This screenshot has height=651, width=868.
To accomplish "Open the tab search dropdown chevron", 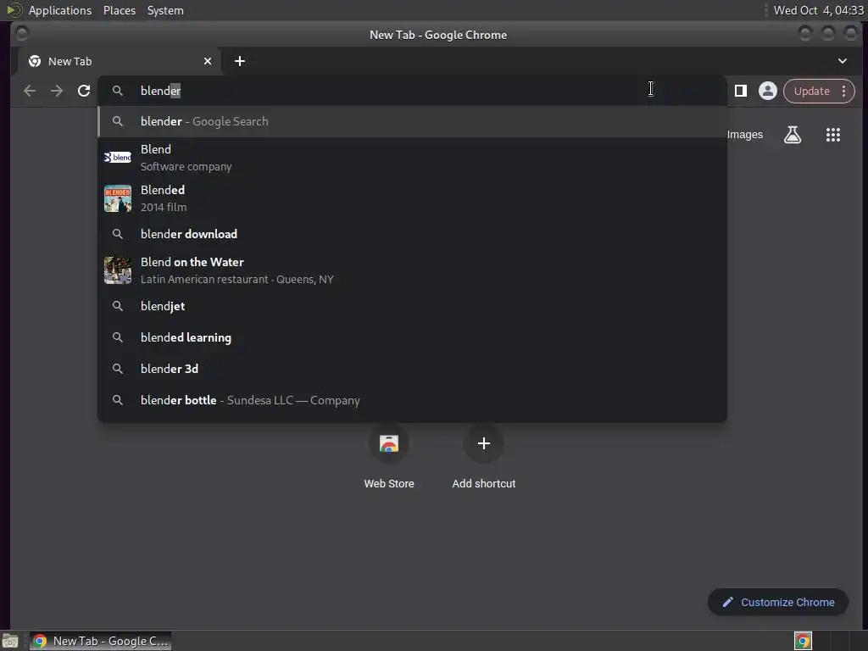I will coord(842,61).
